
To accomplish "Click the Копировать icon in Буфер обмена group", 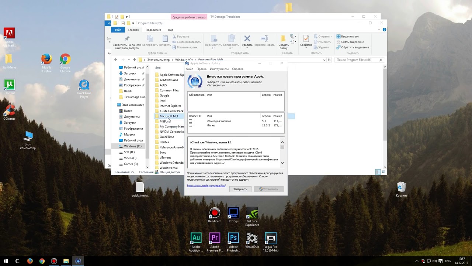I will 150,38.
